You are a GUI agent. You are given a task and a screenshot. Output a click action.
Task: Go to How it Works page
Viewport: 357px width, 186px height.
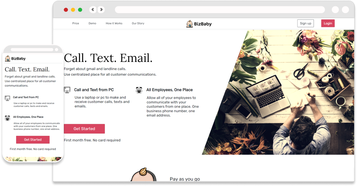pyautogui.click(x=114, y=24)
